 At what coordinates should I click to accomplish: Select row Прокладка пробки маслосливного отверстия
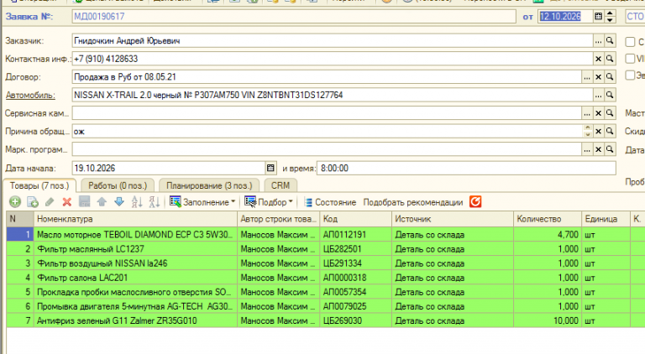[325, 292]
